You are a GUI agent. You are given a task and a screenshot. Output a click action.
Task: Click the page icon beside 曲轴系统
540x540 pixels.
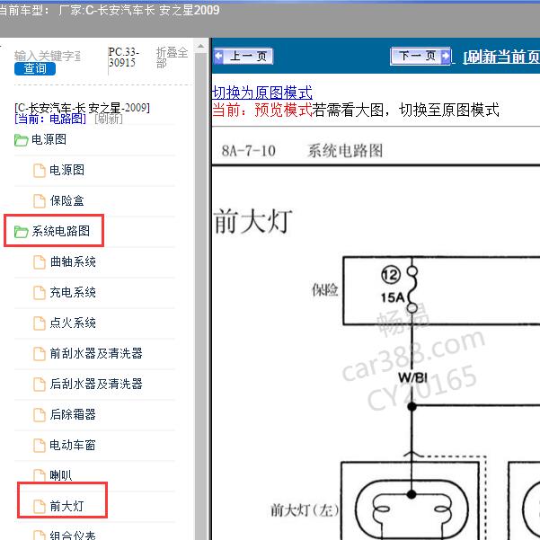pos(40,262)
